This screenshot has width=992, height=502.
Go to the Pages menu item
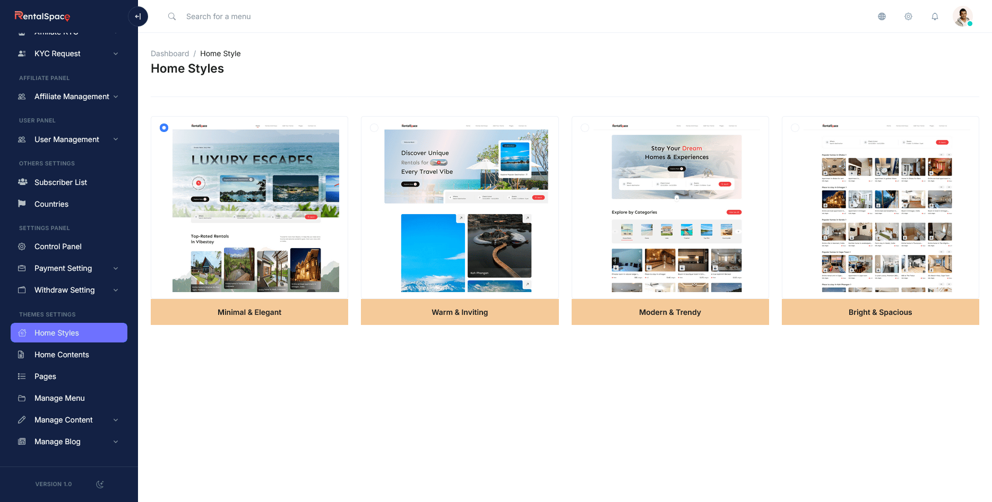click(x=45, y=376)
